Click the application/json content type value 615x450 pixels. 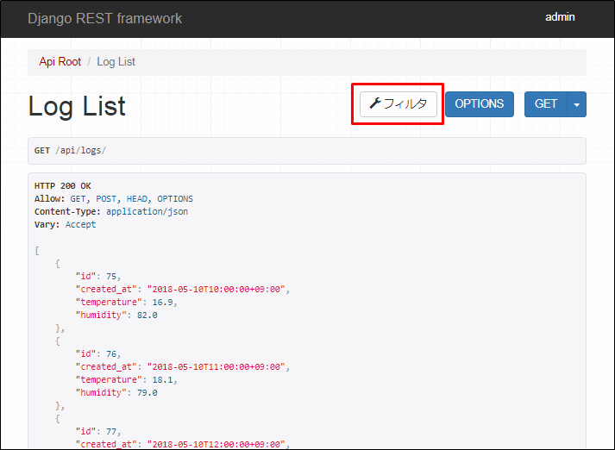tap(147, 211)
